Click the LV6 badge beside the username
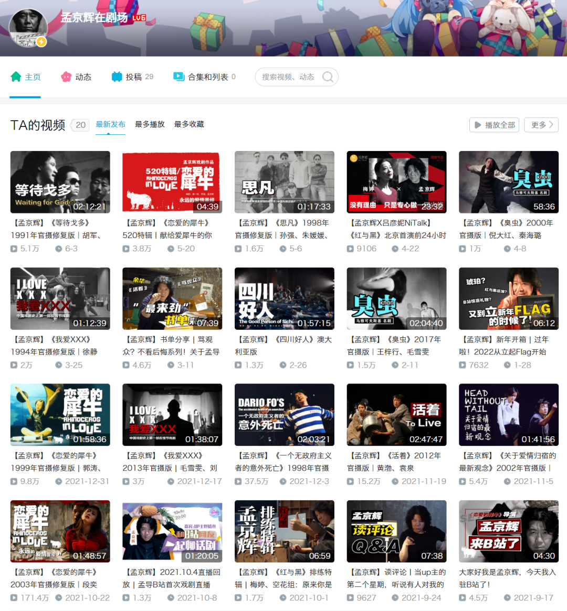Viewport: 567px width, 611px height. (140, 17)
